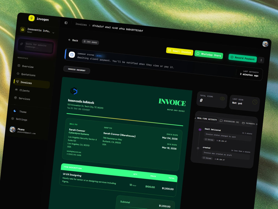Click the Email Invoice envelope icon
The image size is (278, 209).
point(170,50)
